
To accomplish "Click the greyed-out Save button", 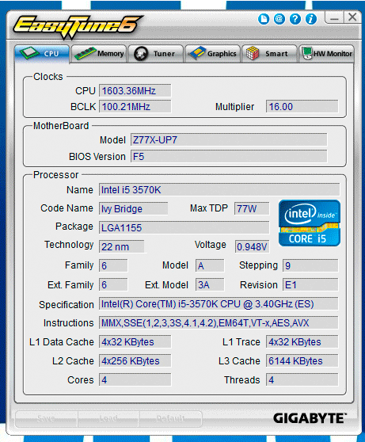I will tap(46, 418).
